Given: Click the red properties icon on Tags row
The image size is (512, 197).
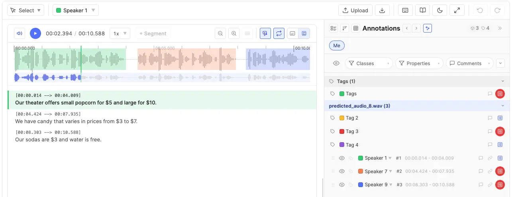Looking at the screenshot, I should [x=500, y=94].
